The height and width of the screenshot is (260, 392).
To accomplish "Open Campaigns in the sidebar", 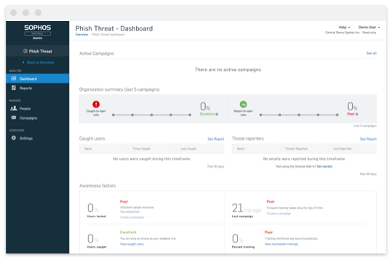I will [x=38, y=118].
